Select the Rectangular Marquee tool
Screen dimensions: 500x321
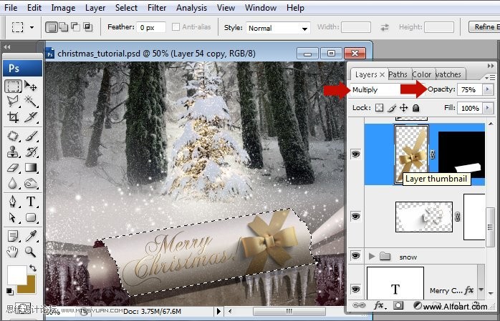(13, 86)
